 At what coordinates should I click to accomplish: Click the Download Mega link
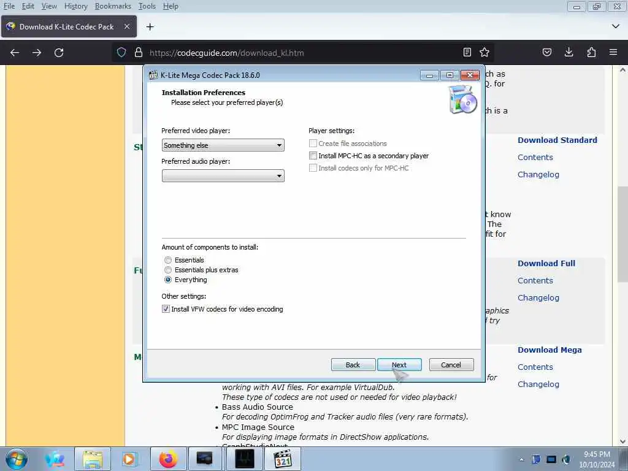tap(549, 350)
